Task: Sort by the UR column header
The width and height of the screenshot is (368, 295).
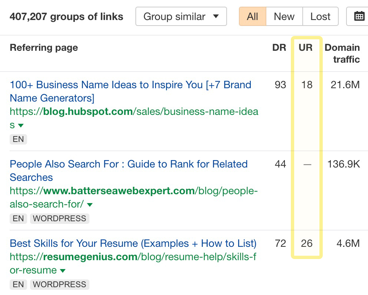Action: click(x=306, y=47)
